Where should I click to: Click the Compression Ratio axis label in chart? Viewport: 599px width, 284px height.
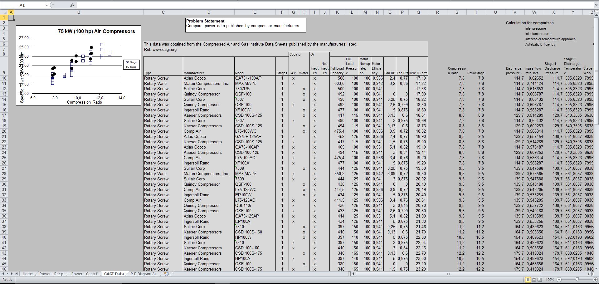point(84,102)
